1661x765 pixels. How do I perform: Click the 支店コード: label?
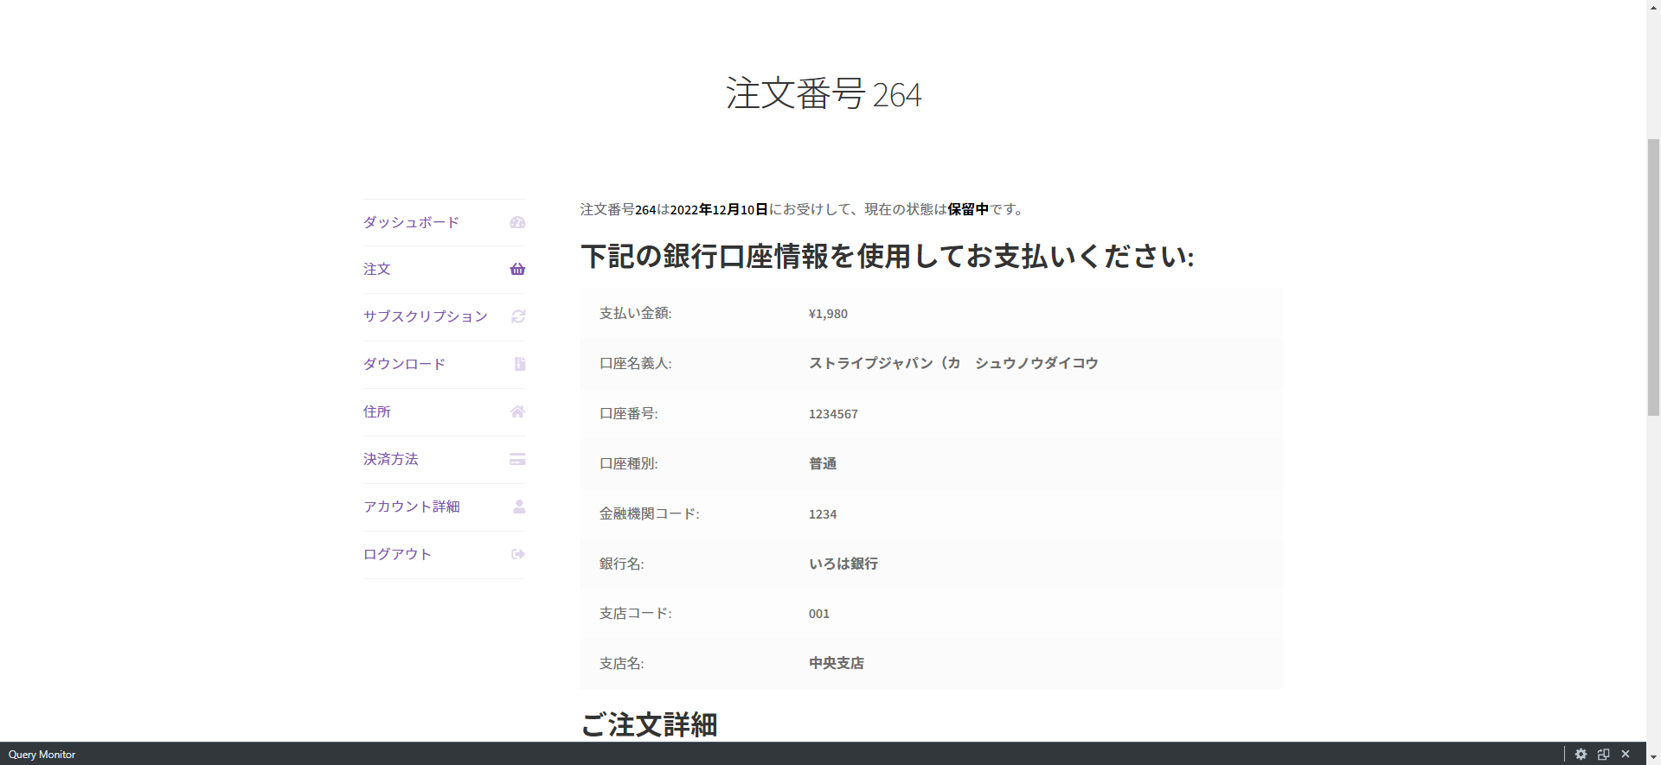click(636, 613)
